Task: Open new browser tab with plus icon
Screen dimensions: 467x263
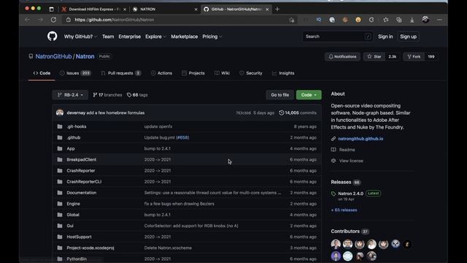Action: (x=277, y=9)
